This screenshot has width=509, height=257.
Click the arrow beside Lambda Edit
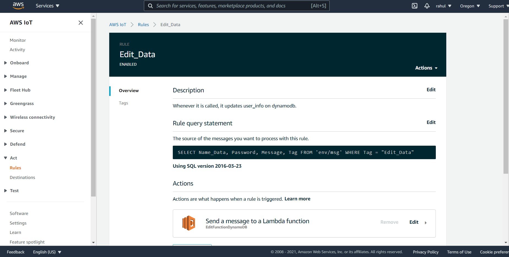coord(426,223)
